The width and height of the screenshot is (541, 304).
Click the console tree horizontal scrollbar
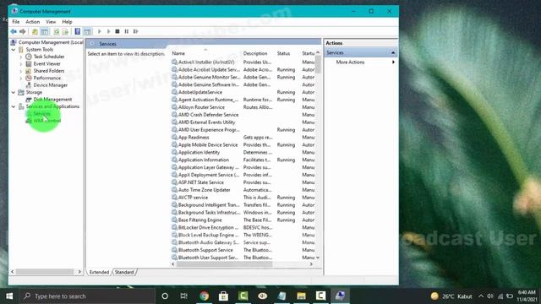point(46,272)
